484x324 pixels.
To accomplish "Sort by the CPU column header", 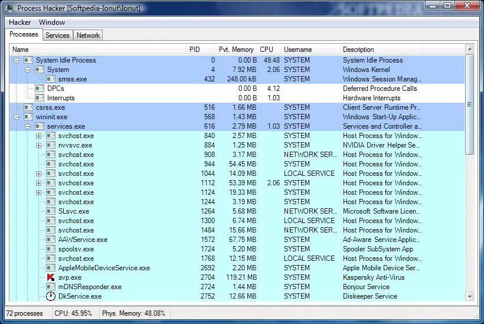I will 269,50.
